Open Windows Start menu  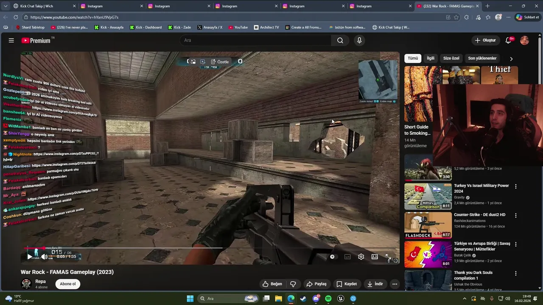[x=190, y=299]
